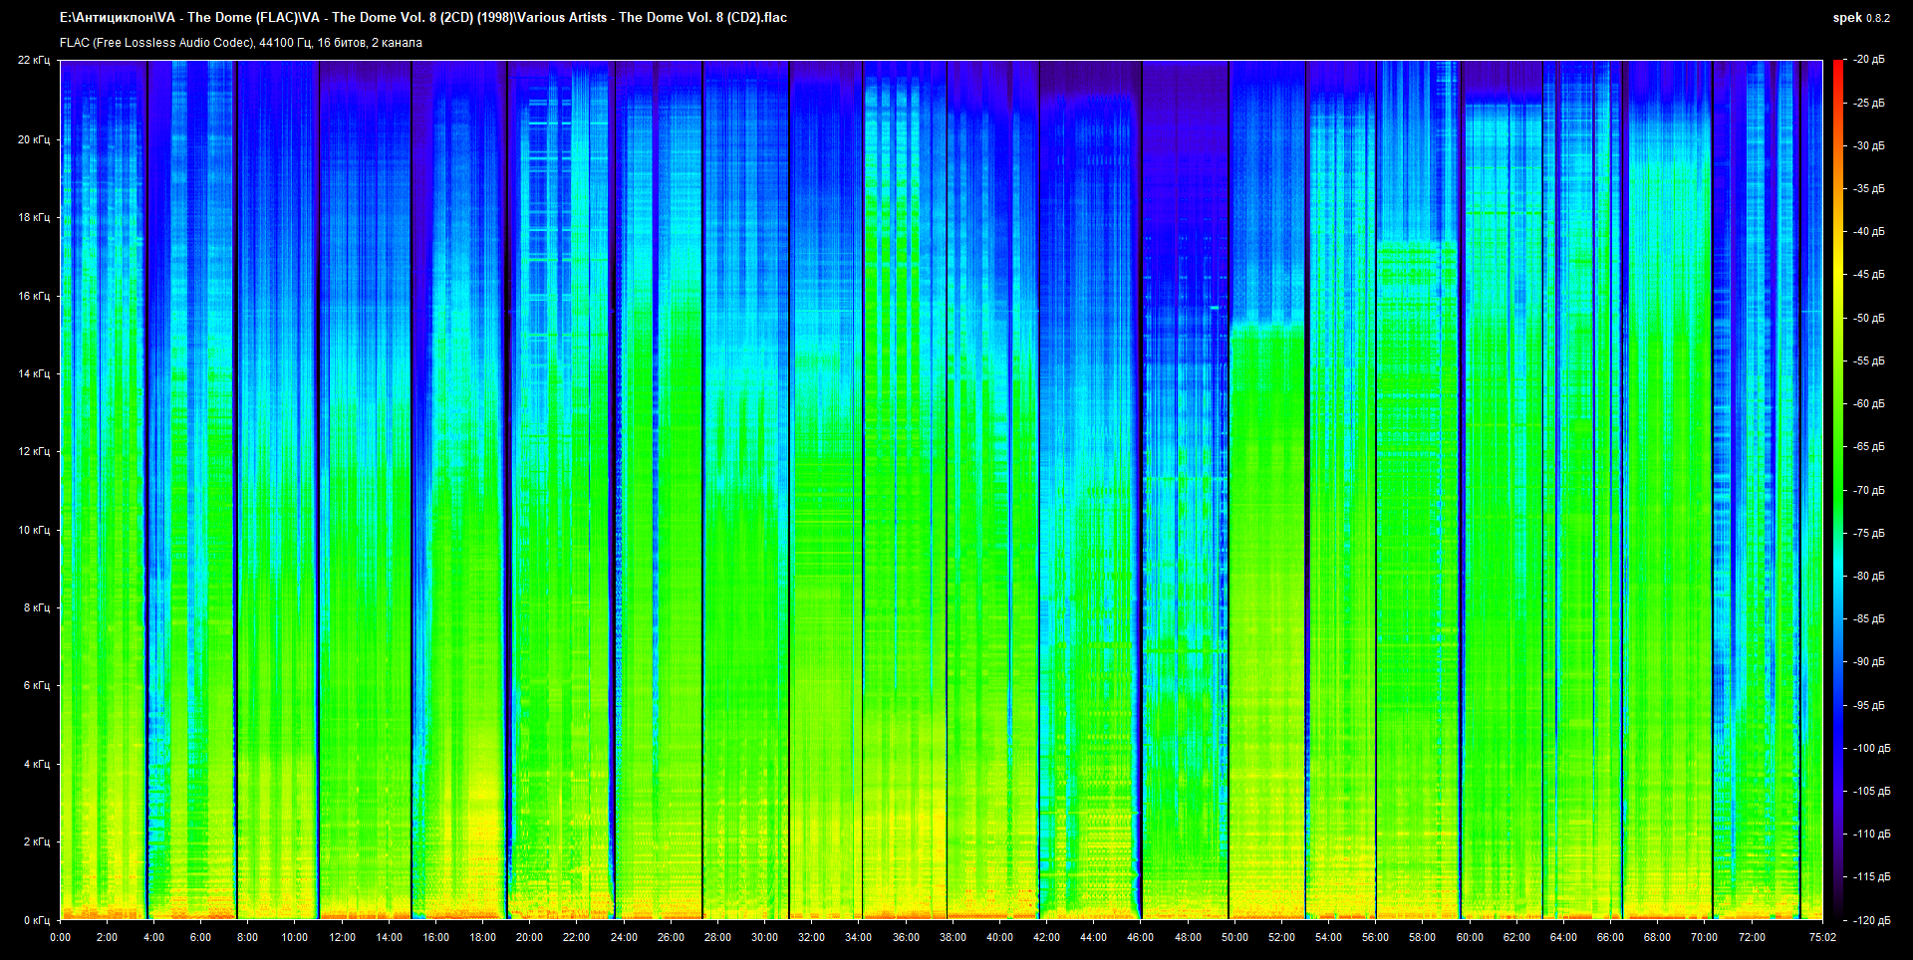Click the FLAC codec info line
The image size is (1913, 960).
(x=241, y=43)
